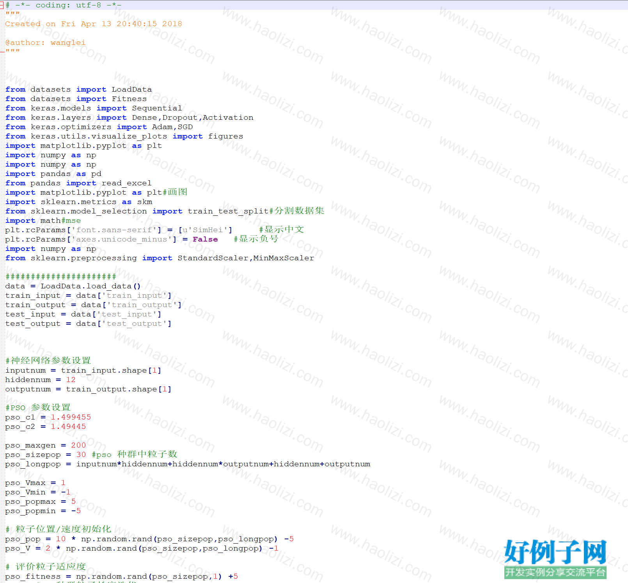The image size is (628, 583).
Task: Click the 'pso_Vmax = 1' line
Action: coord(35,483)
